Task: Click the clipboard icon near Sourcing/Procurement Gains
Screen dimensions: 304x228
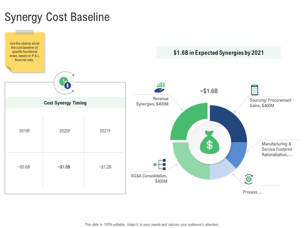Action: [x=254, y=90]
